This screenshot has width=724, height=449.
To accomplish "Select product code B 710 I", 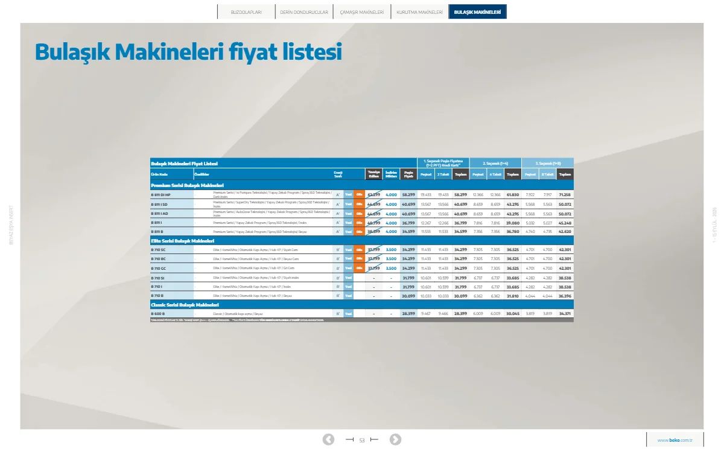I will click(156, 287).
